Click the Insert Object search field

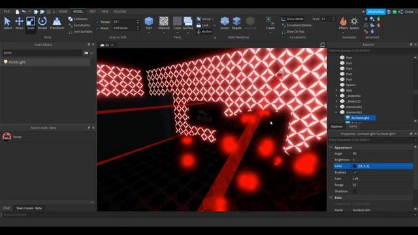click(42, 53)
